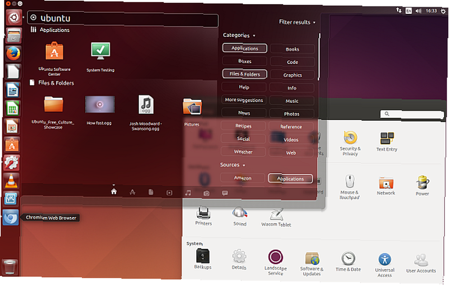
Task: Collapse the Applications results header
Action: (50, 30)
